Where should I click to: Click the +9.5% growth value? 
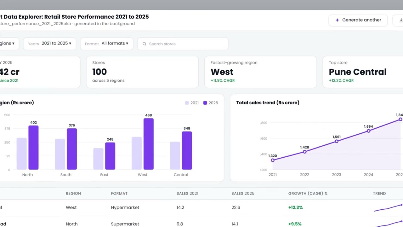(x=295, y=224)
